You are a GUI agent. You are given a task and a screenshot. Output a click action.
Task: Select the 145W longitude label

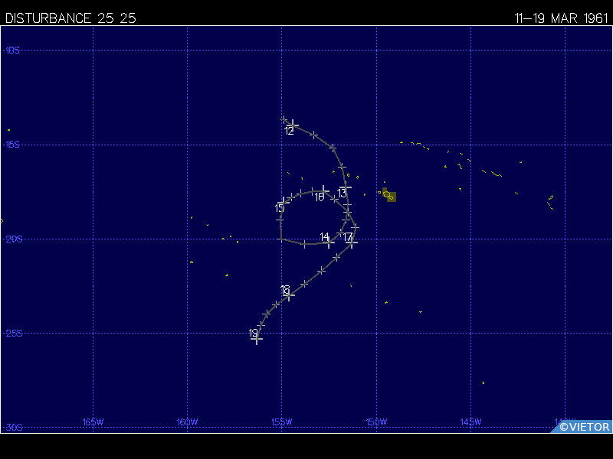(x=470, y=422)
